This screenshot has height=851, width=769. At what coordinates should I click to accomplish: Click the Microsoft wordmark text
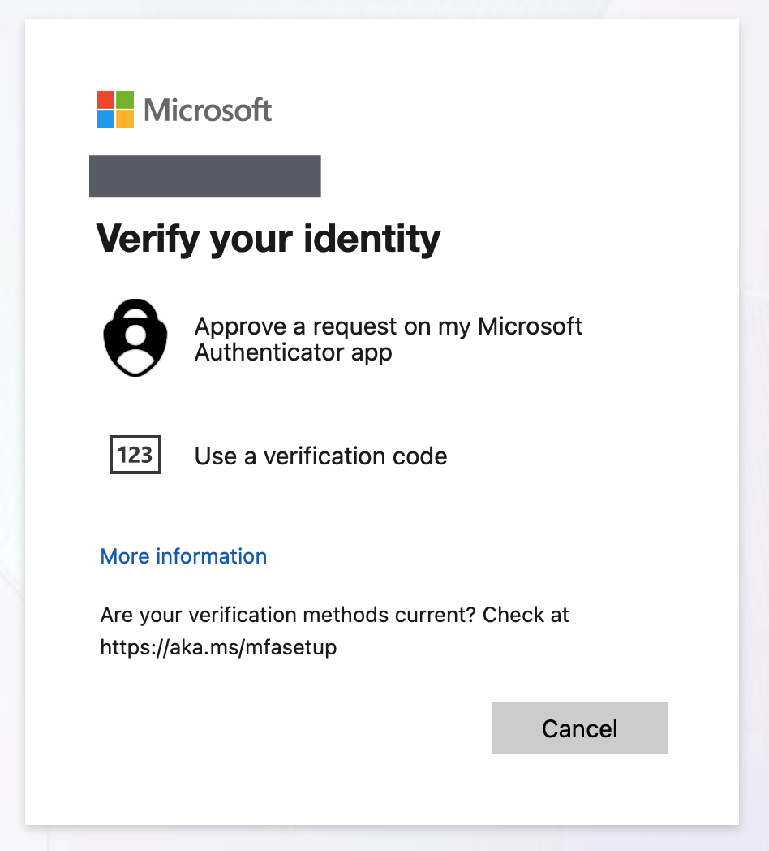pyautogui.click(x=207, y=110)
